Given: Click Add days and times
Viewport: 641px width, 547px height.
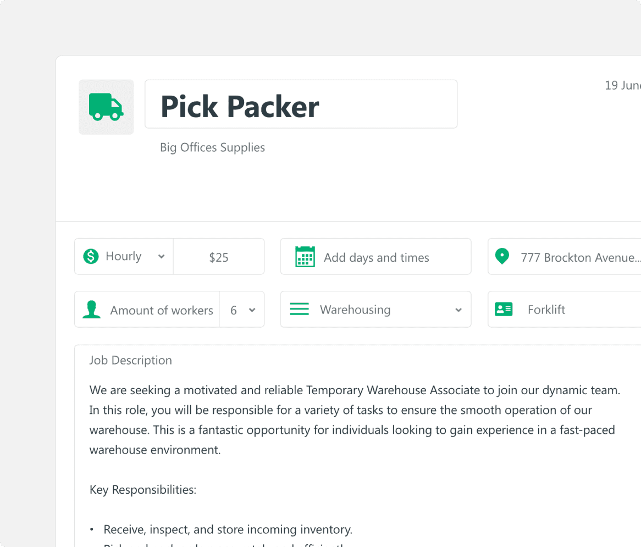Looking at the screenshot, I should [377, 257].
